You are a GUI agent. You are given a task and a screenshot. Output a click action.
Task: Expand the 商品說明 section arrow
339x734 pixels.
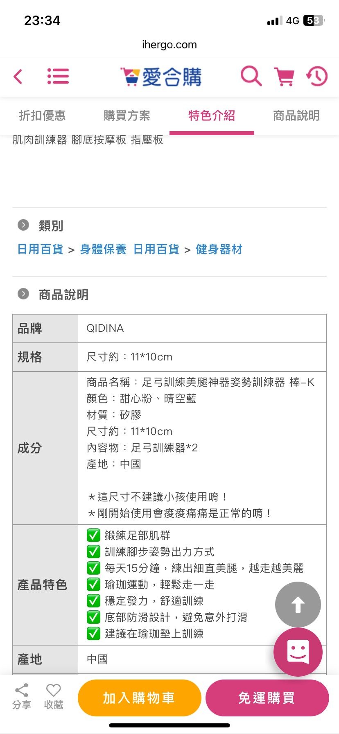pos(23,294)
